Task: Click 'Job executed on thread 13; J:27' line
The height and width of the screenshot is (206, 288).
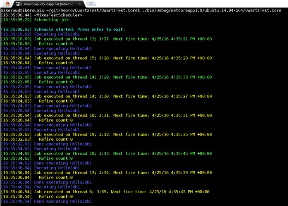Action: click(106, 39)
